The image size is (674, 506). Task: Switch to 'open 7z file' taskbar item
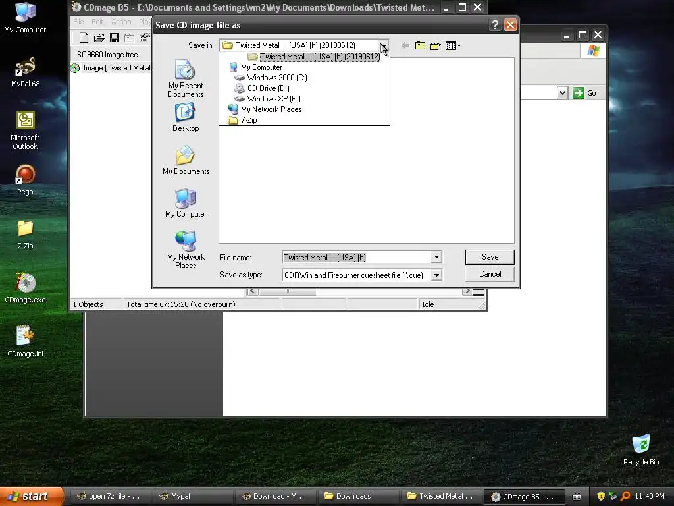click(x=109, y=497)
